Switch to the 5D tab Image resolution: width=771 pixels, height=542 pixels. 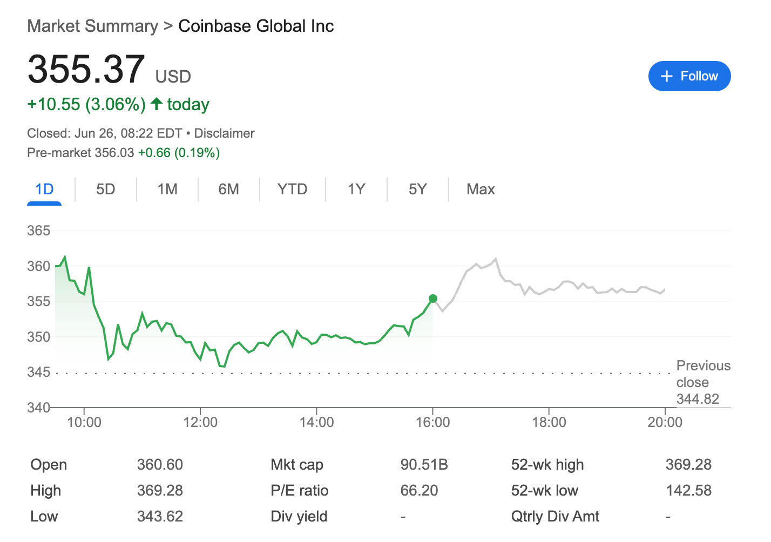[106, 189]
